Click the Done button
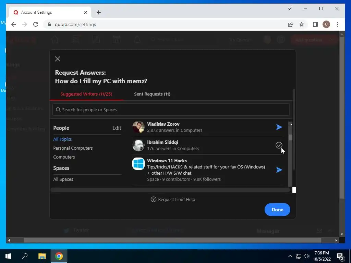This screenshot has width=351, height=263. [x=277, y=210]
